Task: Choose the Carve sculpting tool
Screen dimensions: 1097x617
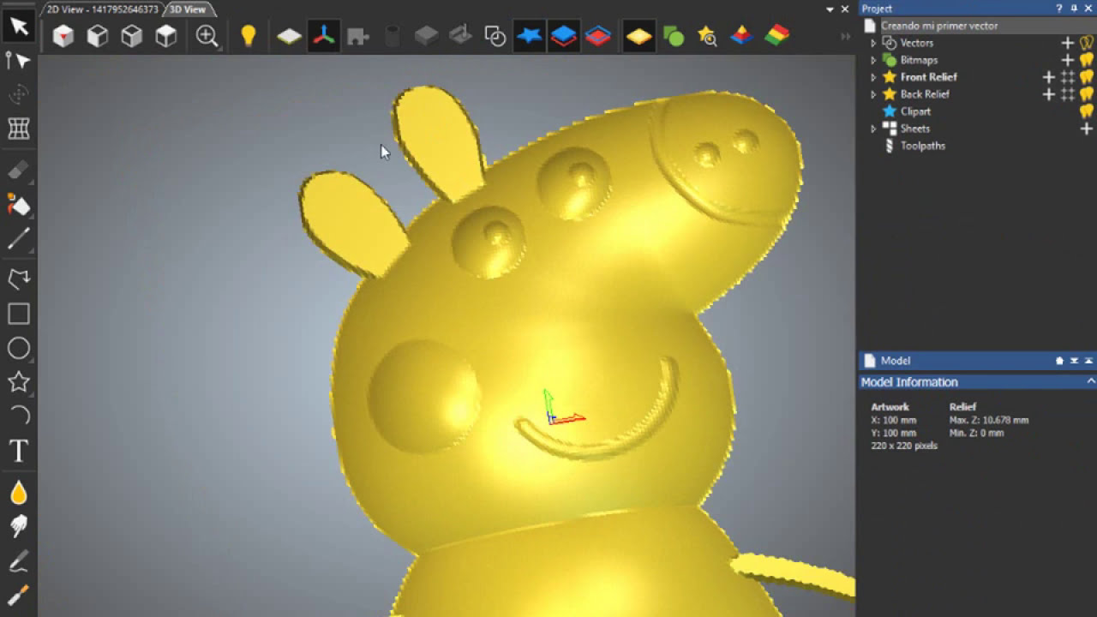Action: click(x=19, y=561)
